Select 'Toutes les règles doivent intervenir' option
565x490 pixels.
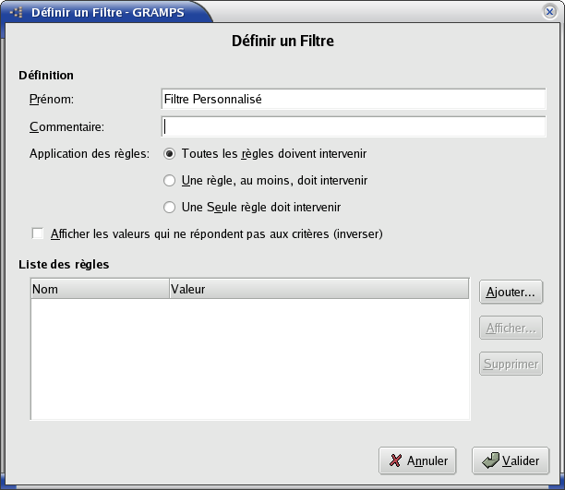tap(169, 154)
